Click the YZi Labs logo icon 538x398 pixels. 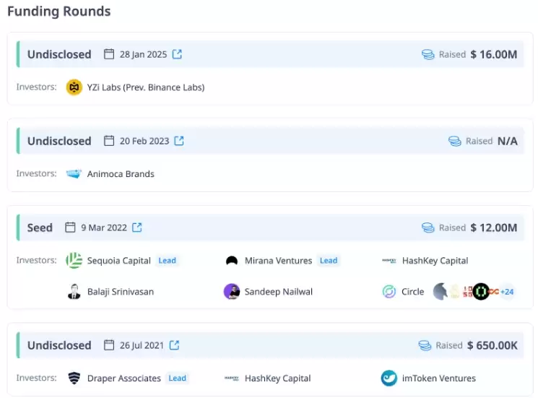[74, 87]
